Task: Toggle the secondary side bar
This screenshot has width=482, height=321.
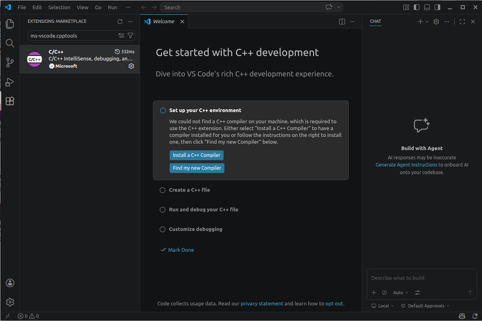Action: tap(437, 7)
